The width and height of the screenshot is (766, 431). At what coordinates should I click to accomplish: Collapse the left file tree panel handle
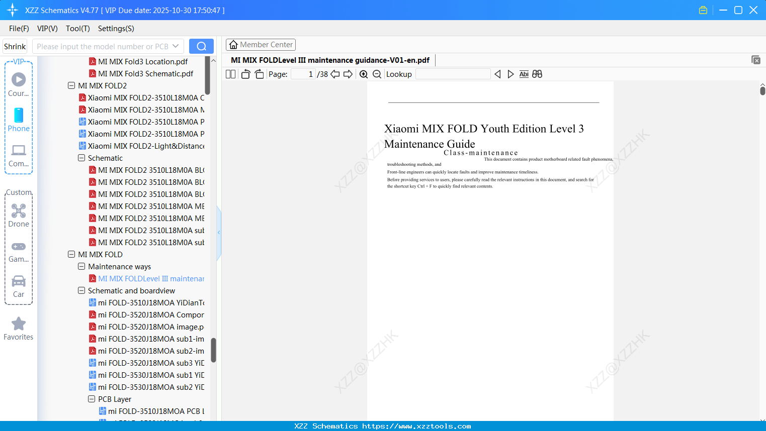[x=219, y=233]
